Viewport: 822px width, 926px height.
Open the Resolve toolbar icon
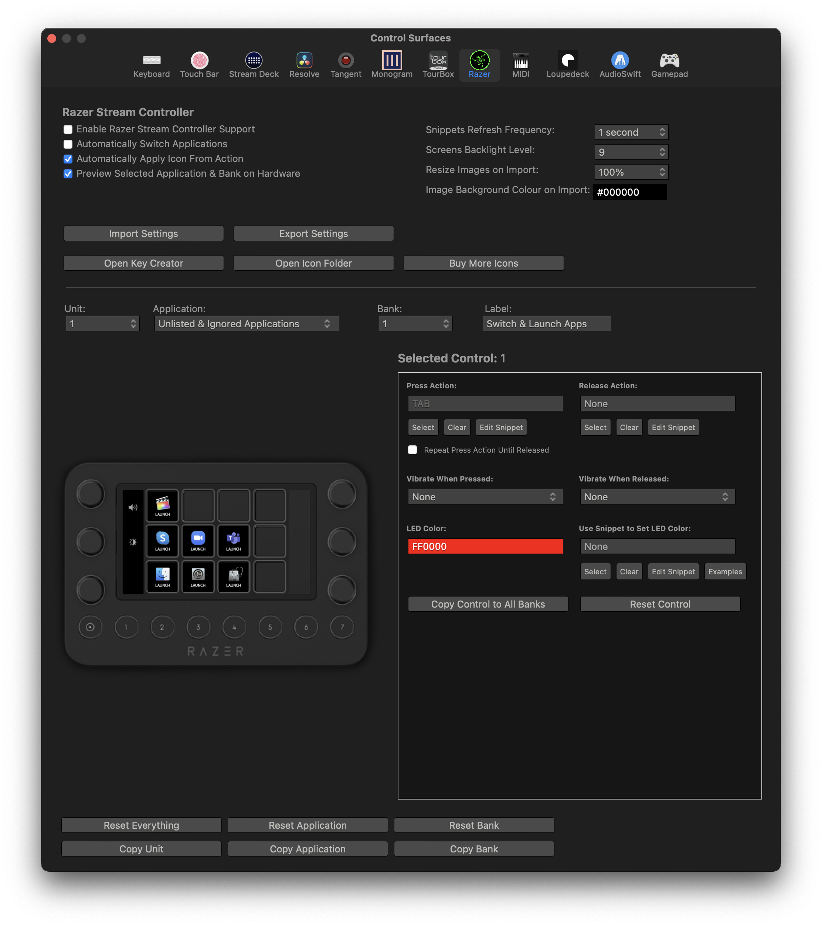click(x=304, y=65)
